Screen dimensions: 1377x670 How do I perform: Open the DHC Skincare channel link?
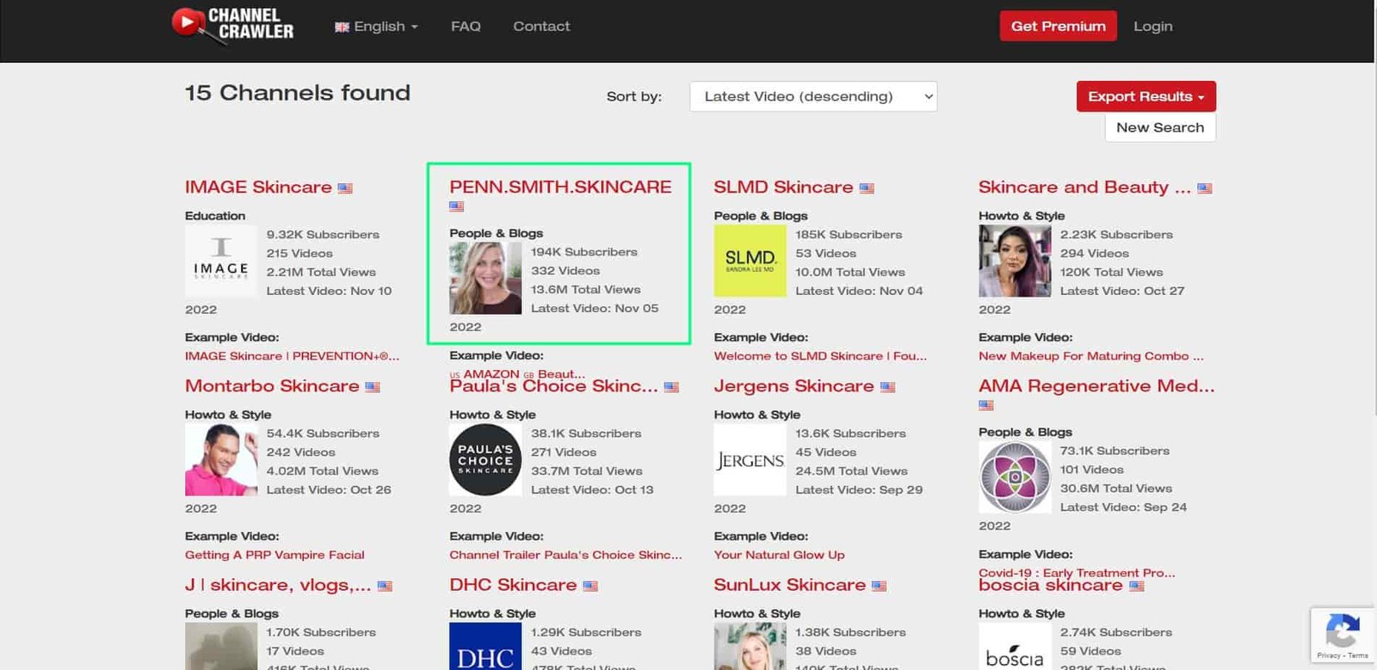point(513,585)
